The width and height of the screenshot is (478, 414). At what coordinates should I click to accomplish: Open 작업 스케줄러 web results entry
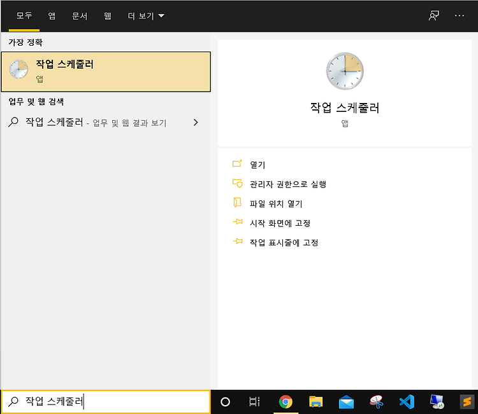point(106,122)
